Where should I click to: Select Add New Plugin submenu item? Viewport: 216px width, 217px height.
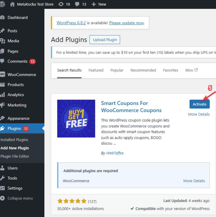pyautogui.click(x=15, y=148)
